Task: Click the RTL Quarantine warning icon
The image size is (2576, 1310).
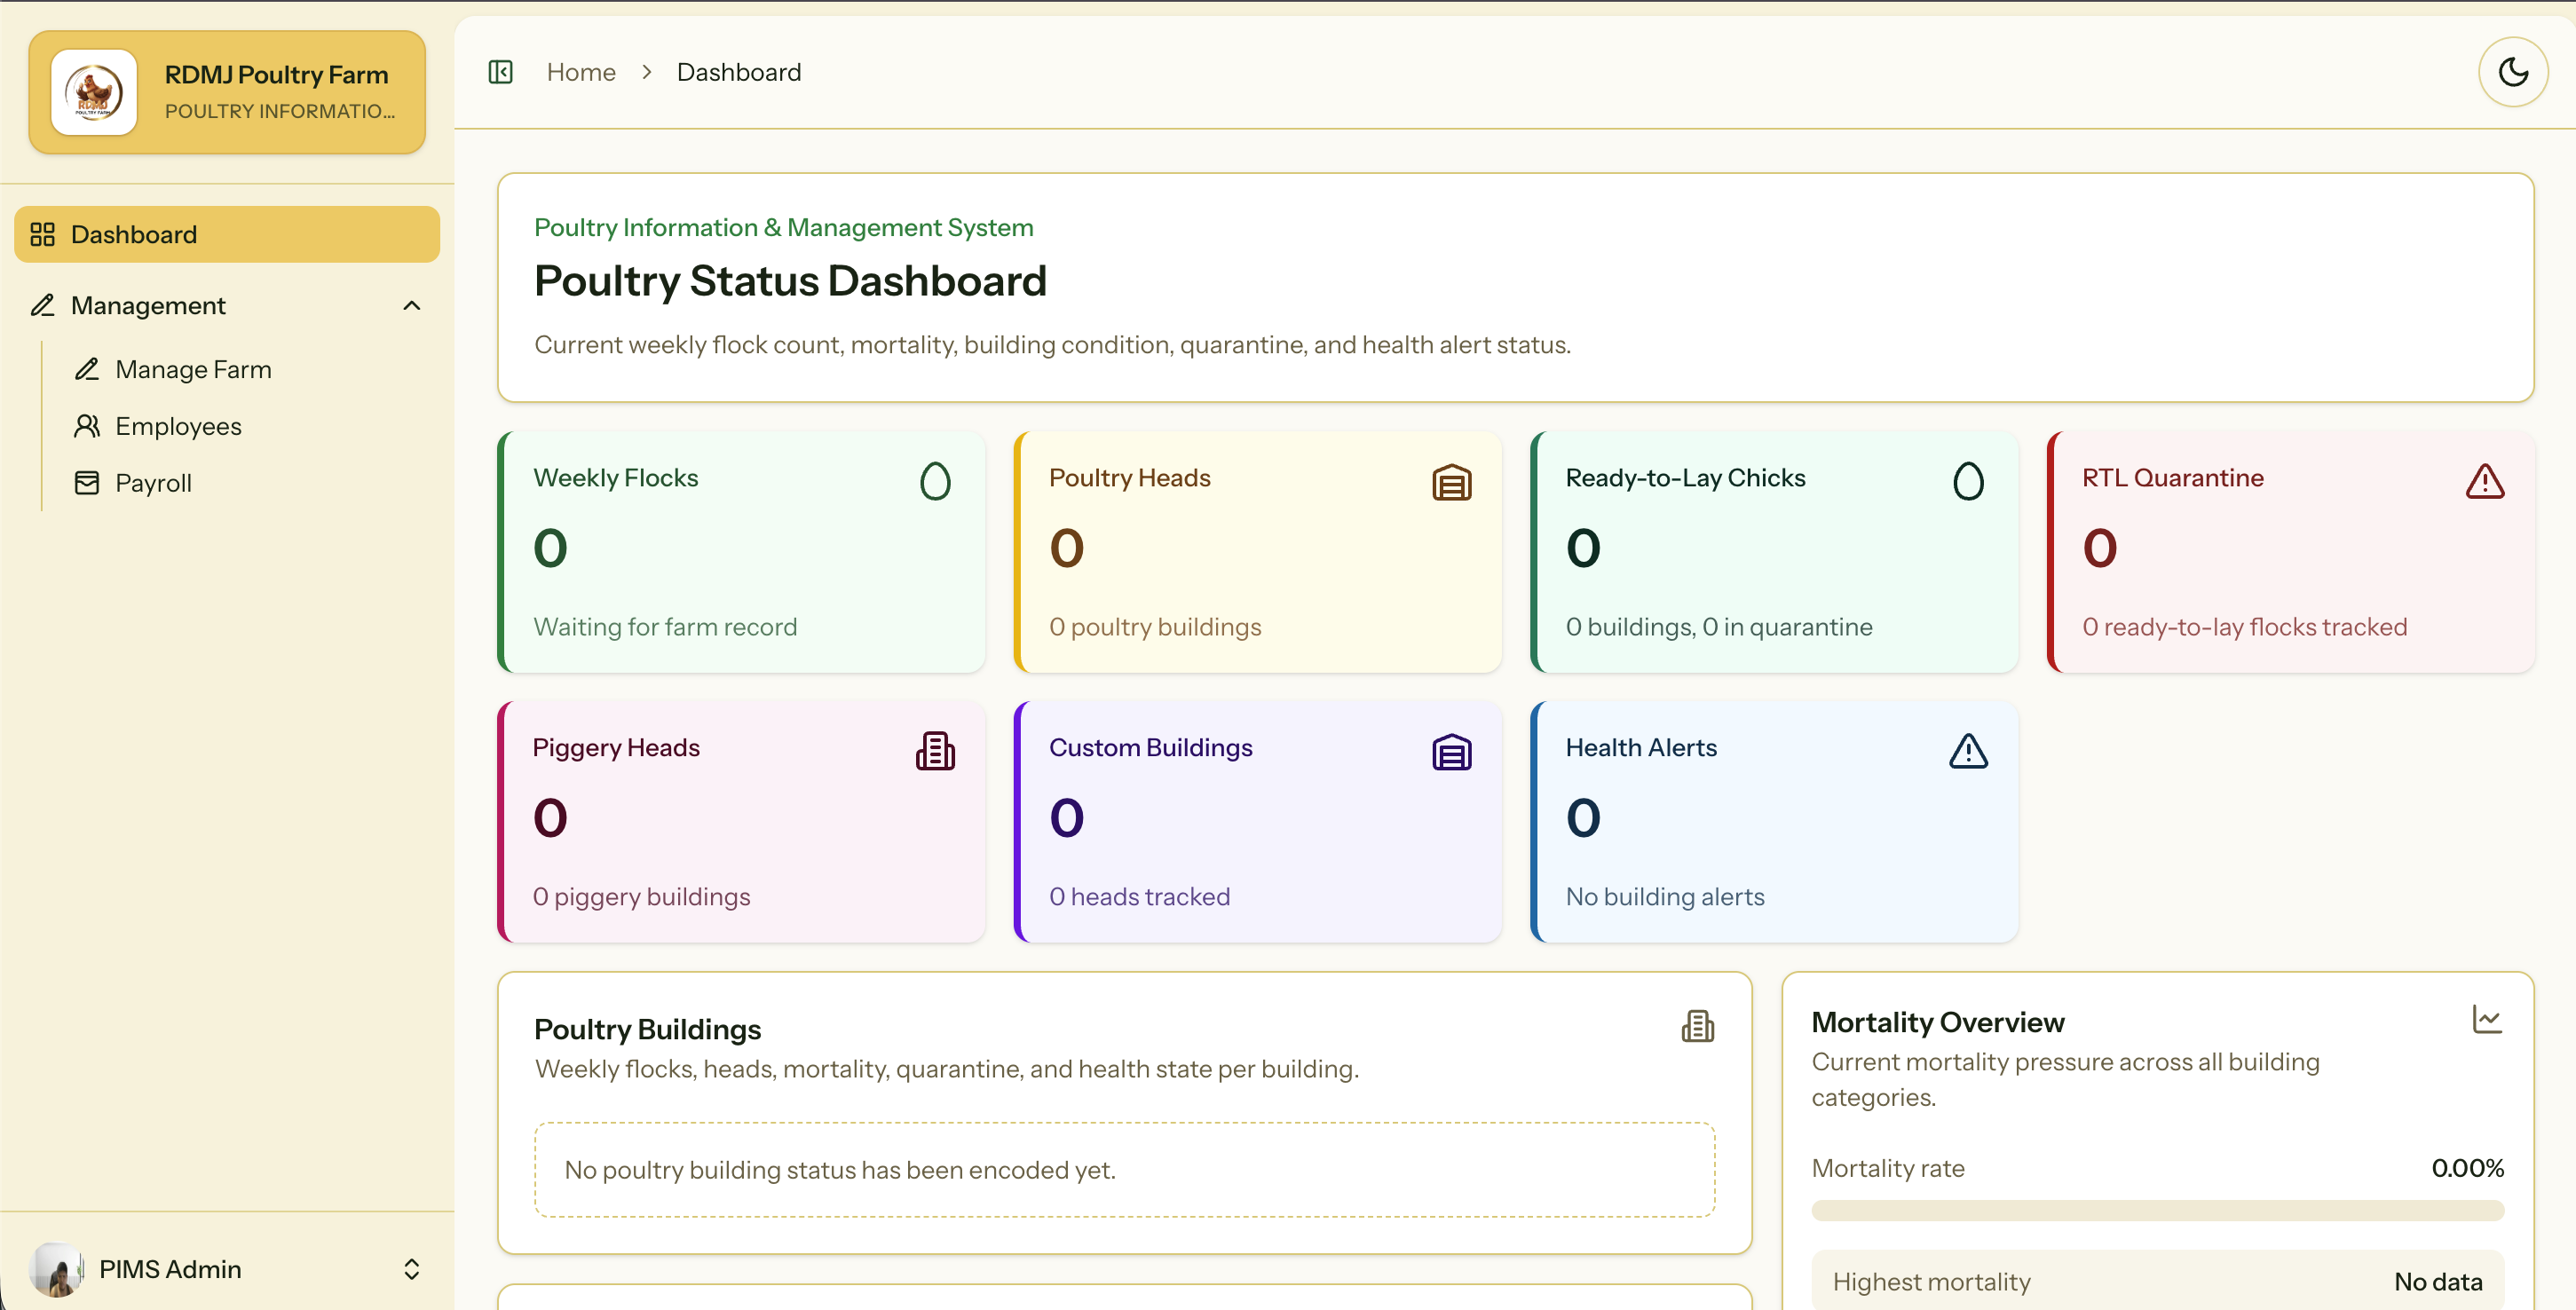Action: click(2484, 481)
